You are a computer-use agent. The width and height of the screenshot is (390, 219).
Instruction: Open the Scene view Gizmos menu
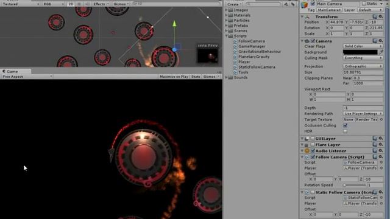[121, 4]
